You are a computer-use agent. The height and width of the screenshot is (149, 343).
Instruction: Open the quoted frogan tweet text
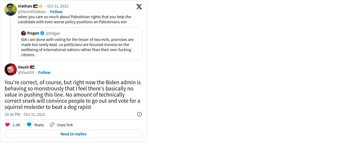[x=77, y=47]
